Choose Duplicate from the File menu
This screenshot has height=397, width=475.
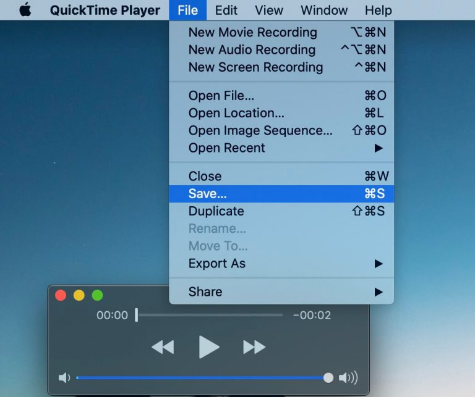coord(281,211)
